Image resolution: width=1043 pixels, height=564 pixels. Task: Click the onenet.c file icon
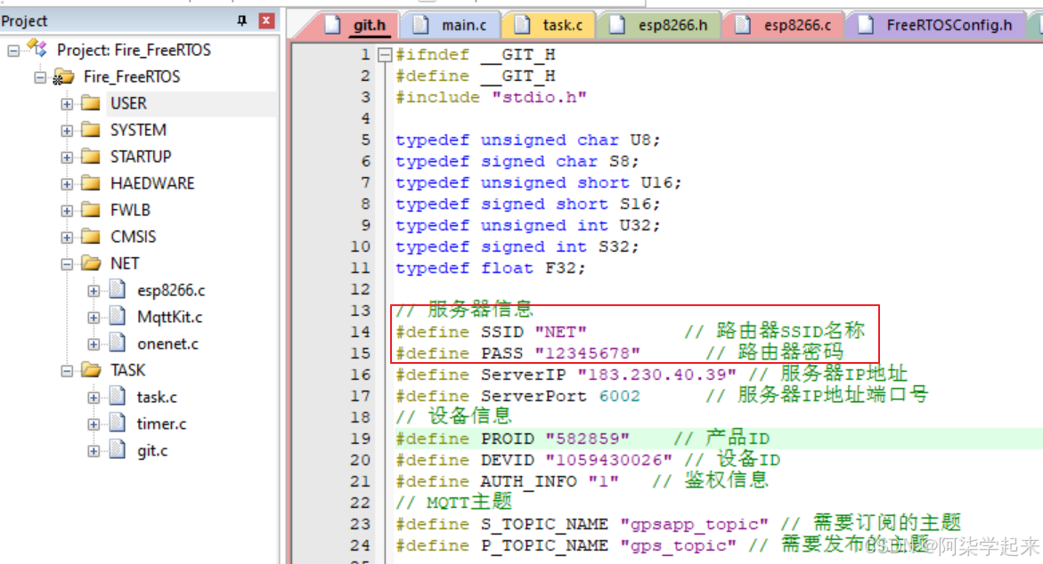[118, 343]
